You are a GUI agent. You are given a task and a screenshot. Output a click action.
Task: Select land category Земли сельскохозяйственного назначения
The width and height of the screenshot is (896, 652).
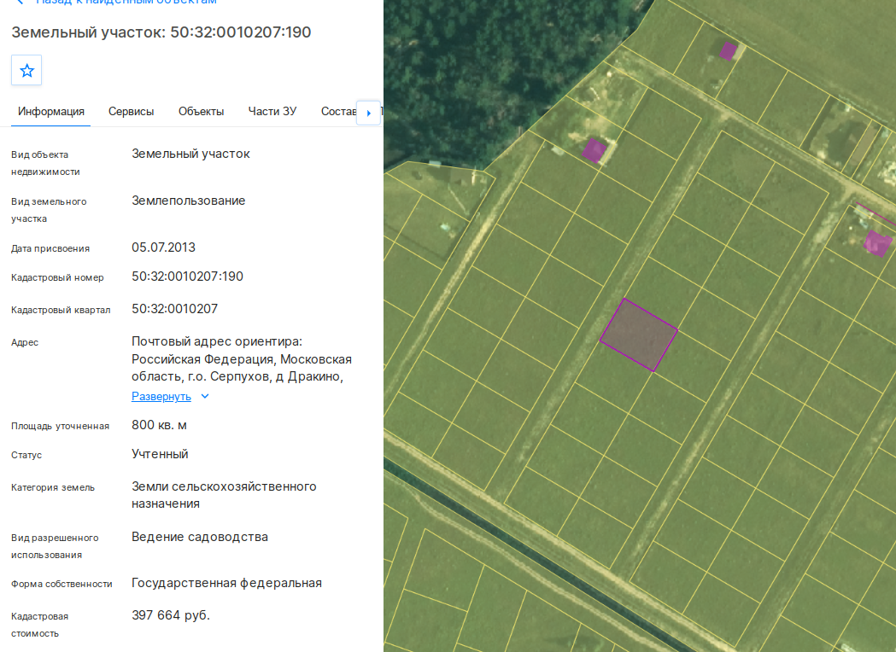pyautogui.click(x=224, y=495)
